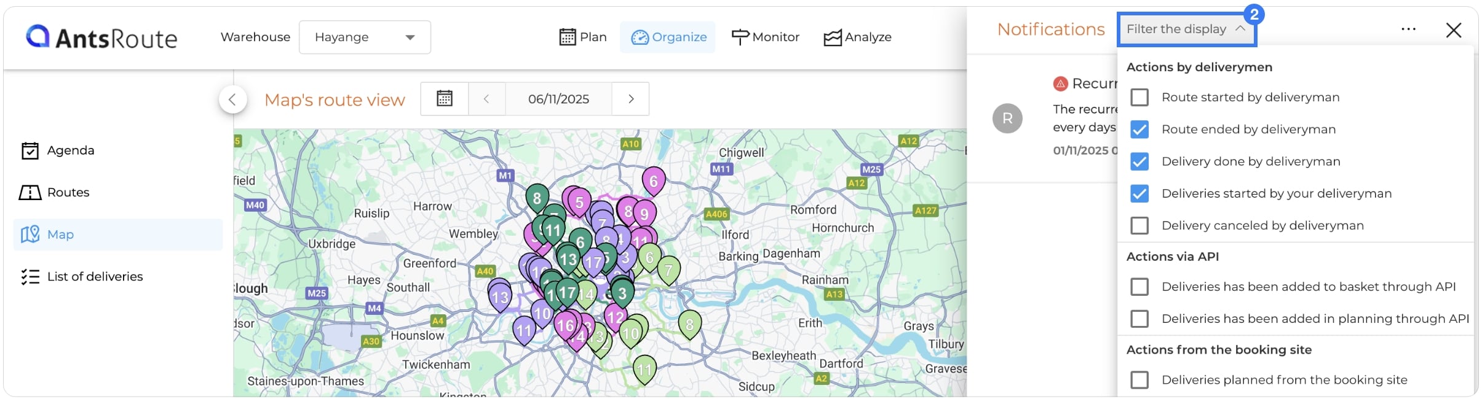Open the Plan tab
The height and width of the screenshot is (399, 1482).
click(x=583, y=37)
